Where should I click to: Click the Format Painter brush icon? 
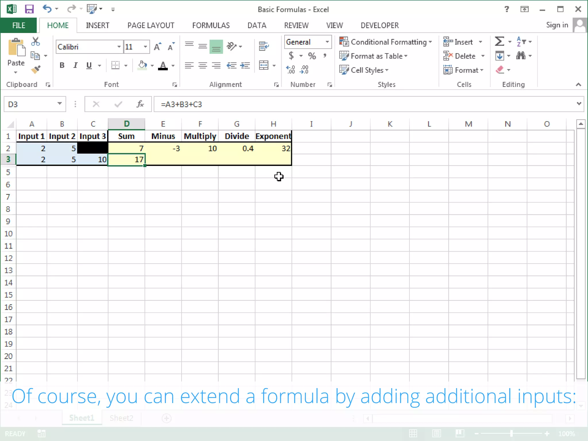coord(36,69)
